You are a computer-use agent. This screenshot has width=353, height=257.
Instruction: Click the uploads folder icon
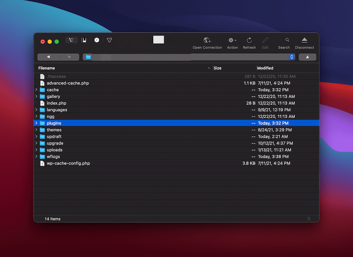coord(42,150)
